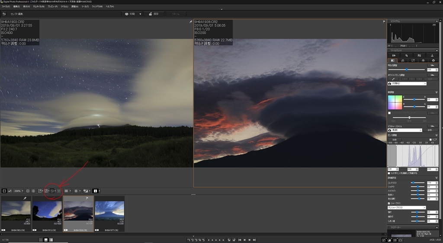The width and height of the screenshot is (443, 243).
Task: Open the white balance preset dropdown
Action: click(x=407, y=83)
